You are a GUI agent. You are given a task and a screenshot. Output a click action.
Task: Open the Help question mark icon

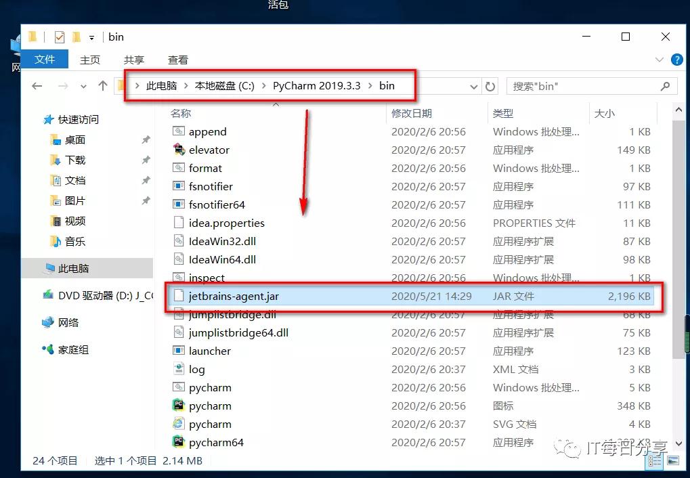pyautogui.click(x=677, y=60)
